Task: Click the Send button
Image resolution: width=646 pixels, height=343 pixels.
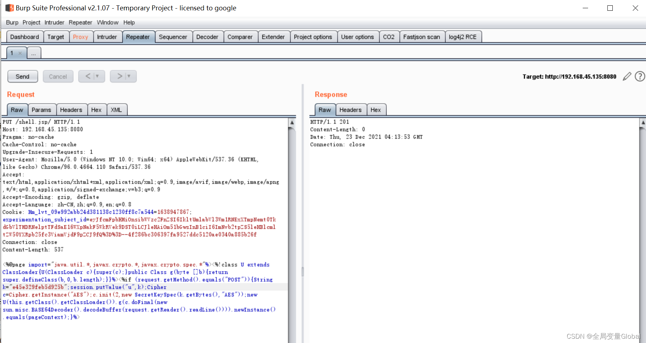Action: (23, 77)
